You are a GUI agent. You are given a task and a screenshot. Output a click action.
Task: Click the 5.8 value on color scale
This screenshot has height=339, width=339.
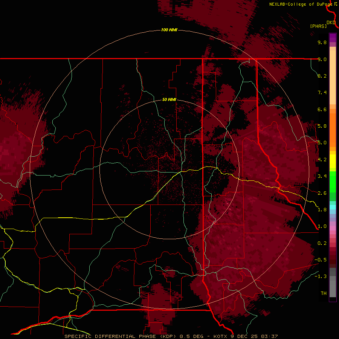point(322,126)
